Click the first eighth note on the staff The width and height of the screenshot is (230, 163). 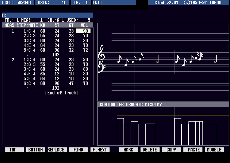tap(119, 59)
